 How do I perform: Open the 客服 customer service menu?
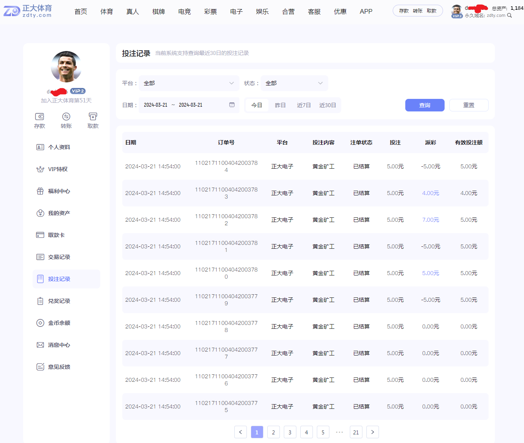(314, 12)
